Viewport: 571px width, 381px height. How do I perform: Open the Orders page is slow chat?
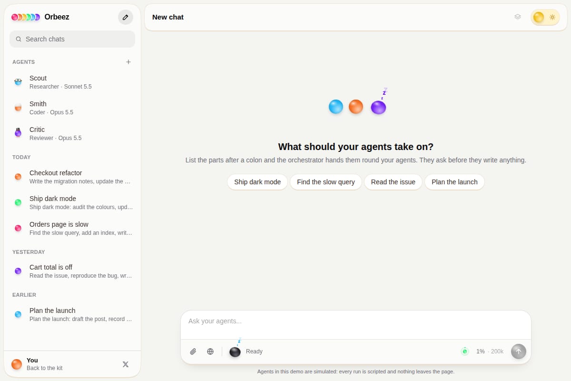72,228
